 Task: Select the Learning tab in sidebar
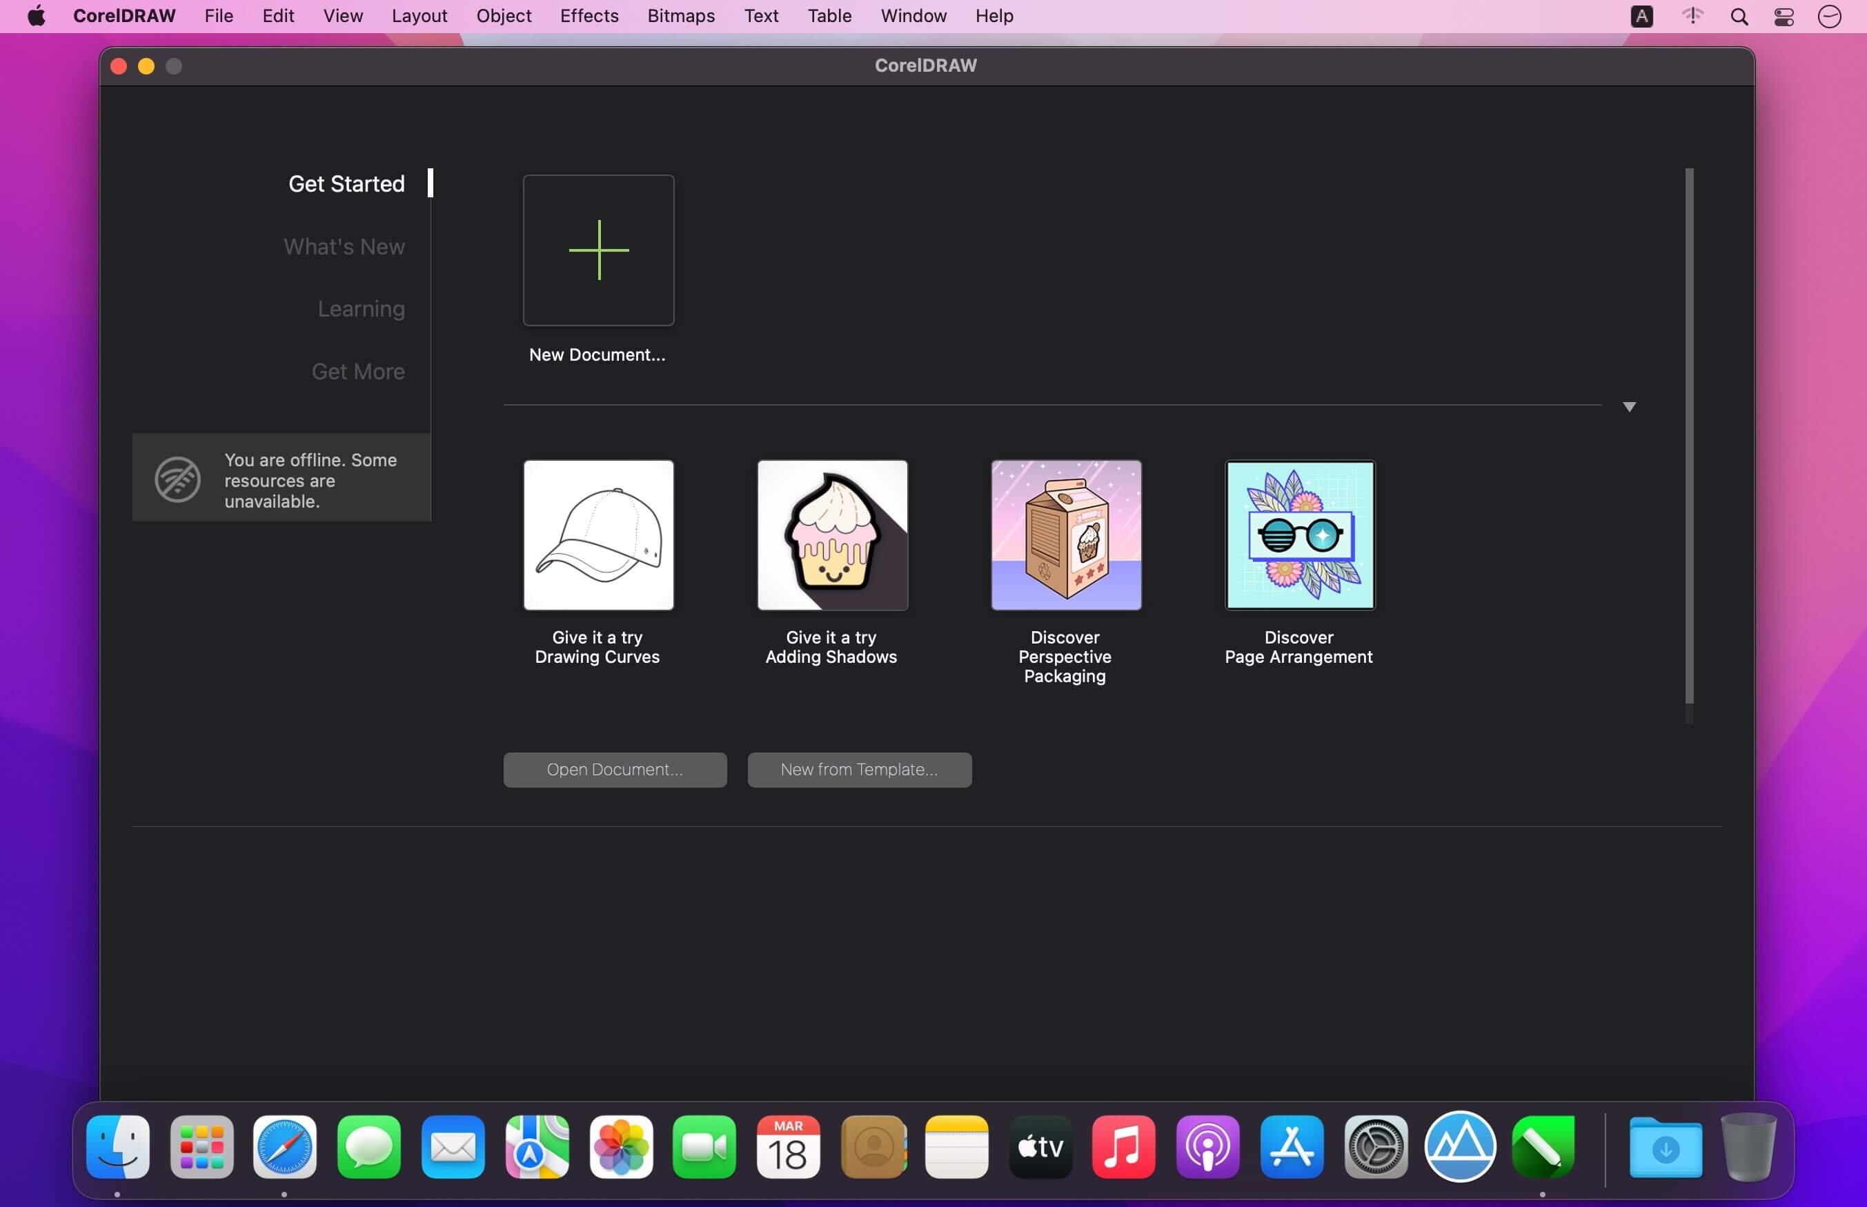tap(361, 309)
